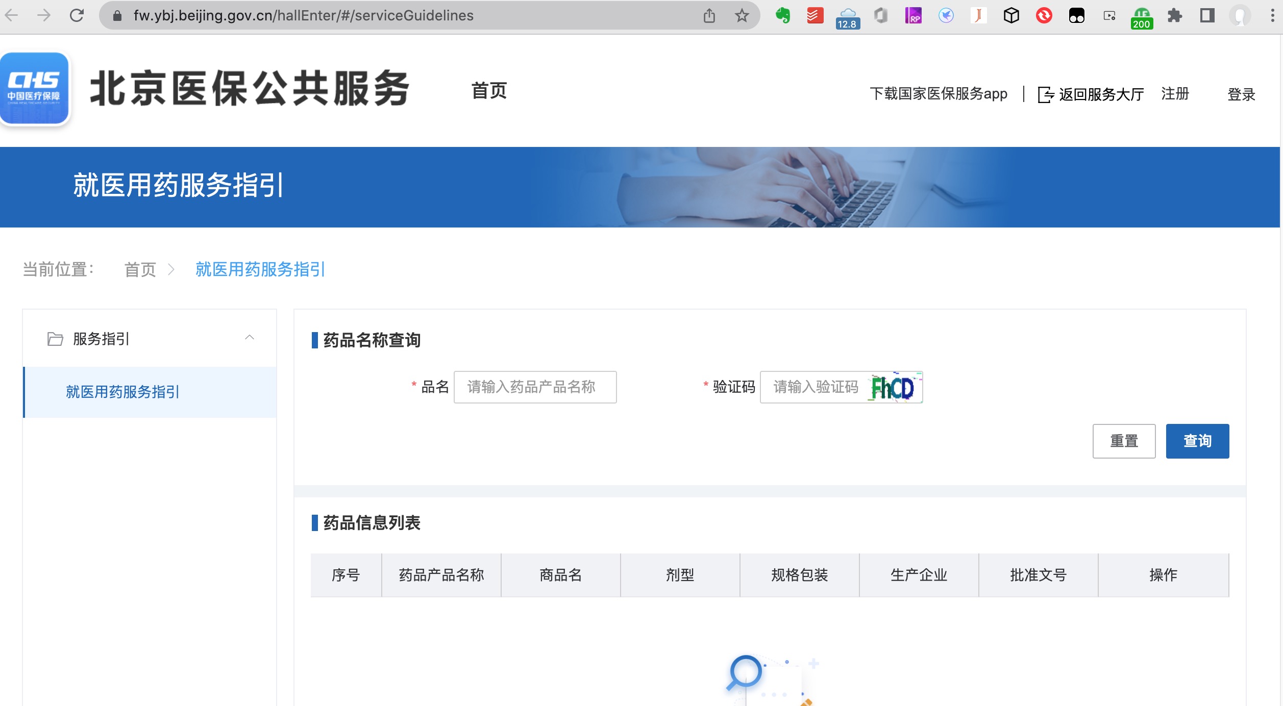
Task: Click the browser address bar URL
Action: click(303, 16)
